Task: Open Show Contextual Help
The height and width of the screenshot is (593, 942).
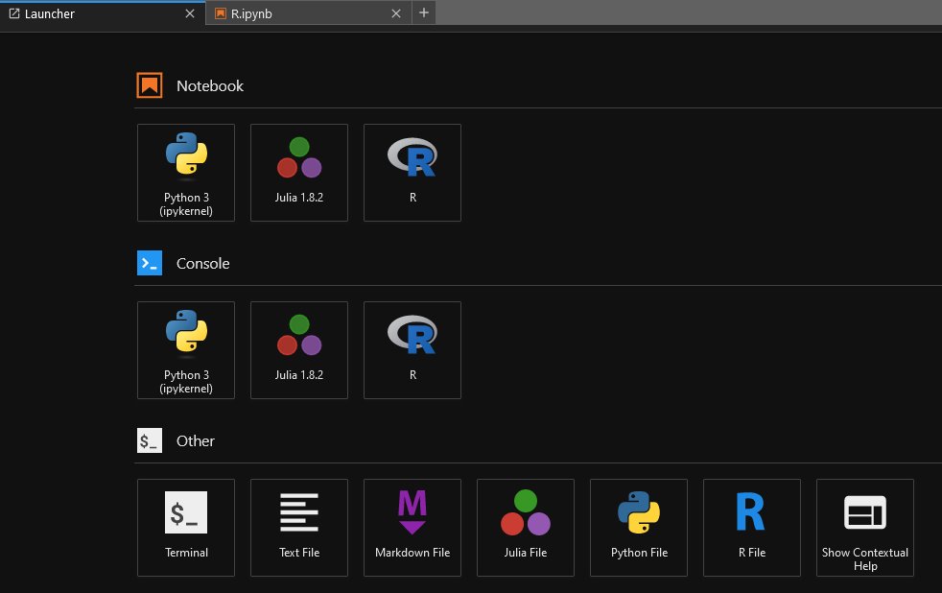Action: point(865,528)
